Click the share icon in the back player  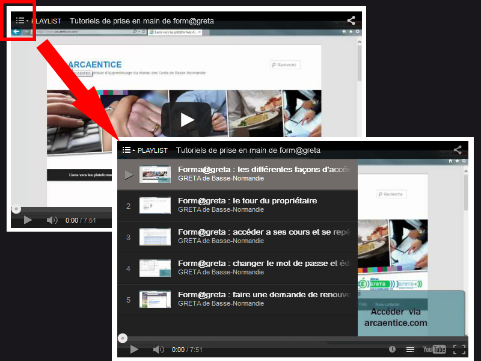[351, 20]
